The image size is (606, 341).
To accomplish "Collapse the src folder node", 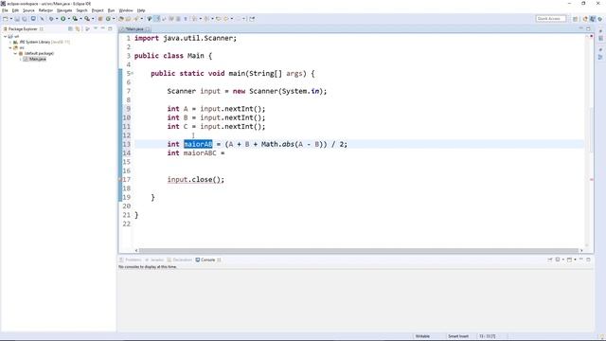I will pos(10,47).
